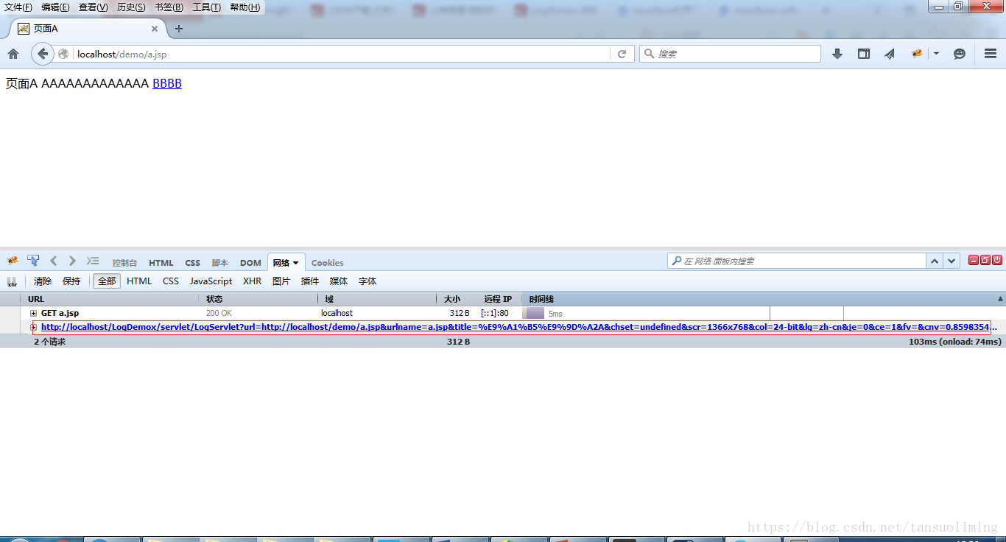Open the 书签(B) menu
This screenshot has width=1006, height=542.
click(169, 7)
